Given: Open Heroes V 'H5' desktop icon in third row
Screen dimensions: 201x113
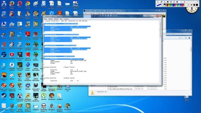Looking at the screenshot, I should tap(35, 24).
